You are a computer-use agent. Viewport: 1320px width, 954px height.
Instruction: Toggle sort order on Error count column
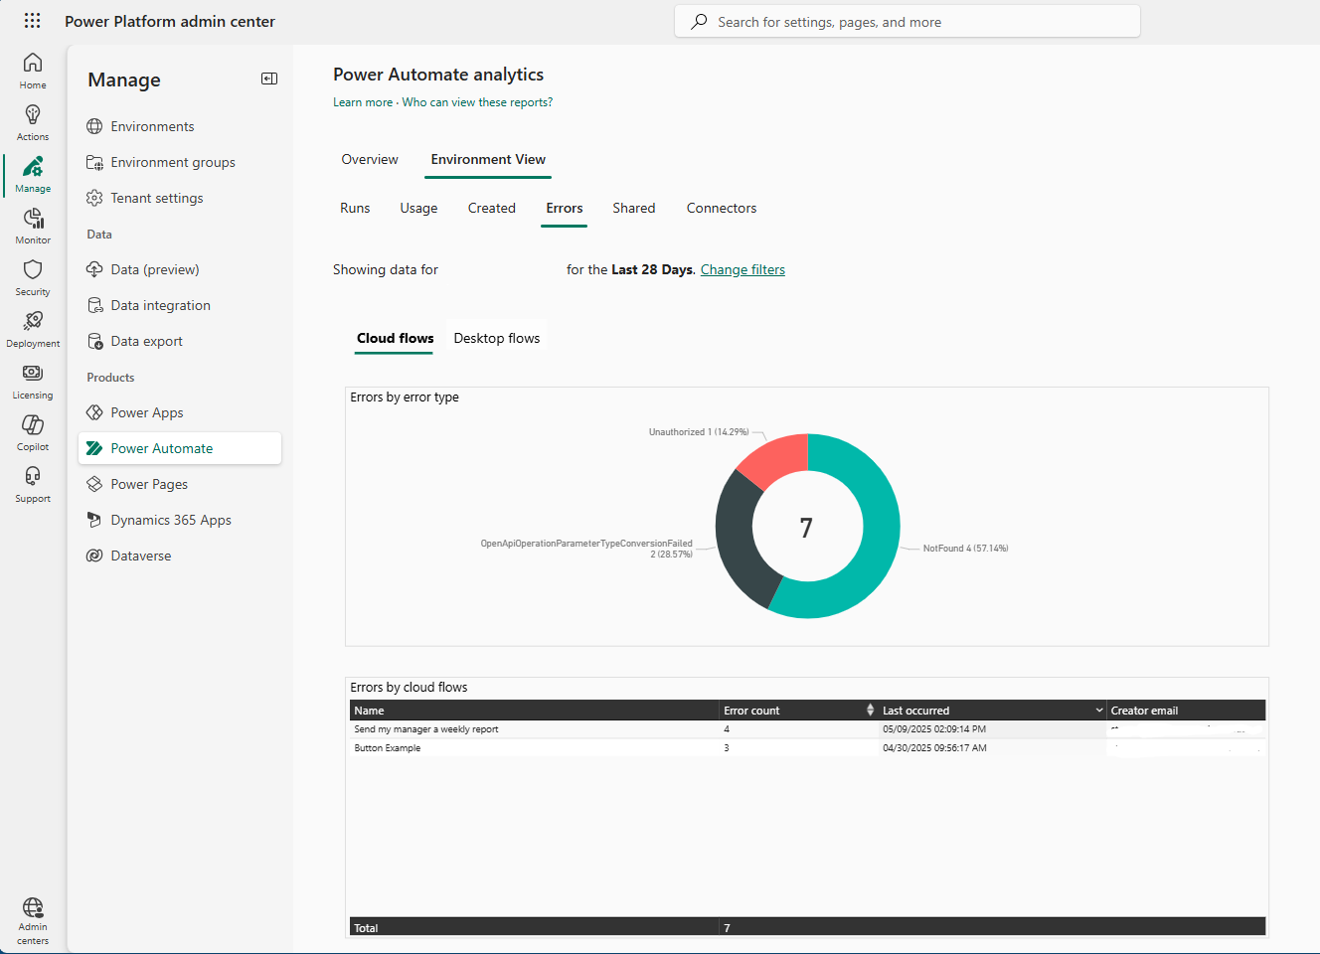(871, 710)
